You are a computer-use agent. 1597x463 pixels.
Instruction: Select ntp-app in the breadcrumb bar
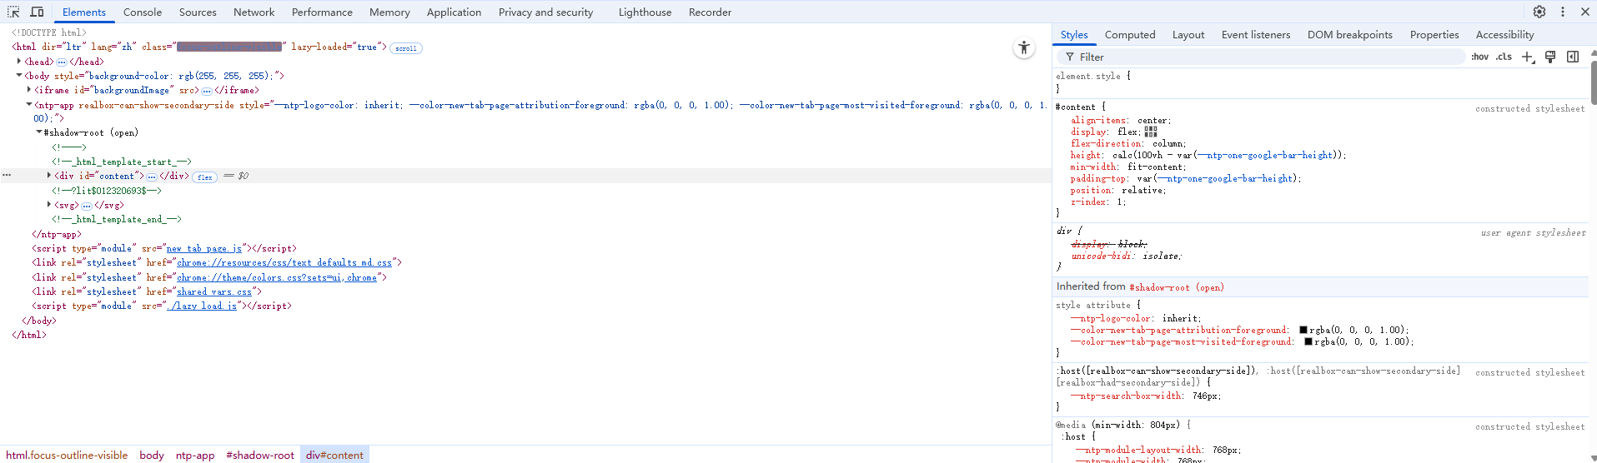195,455
